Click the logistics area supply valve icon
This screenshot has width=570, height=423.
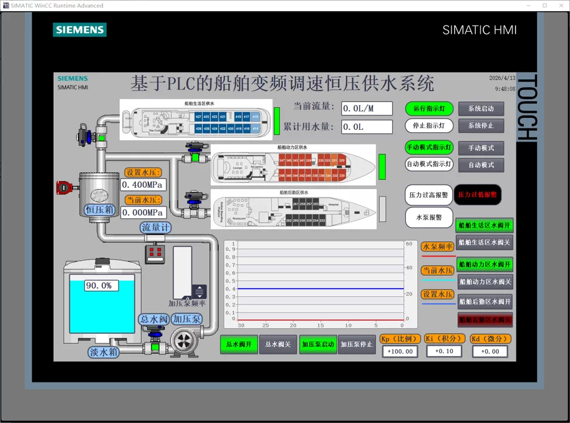(196, 206)
